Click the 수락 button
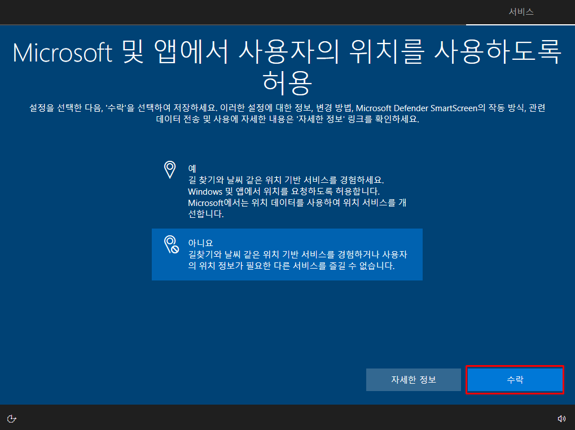 [515, 380]
